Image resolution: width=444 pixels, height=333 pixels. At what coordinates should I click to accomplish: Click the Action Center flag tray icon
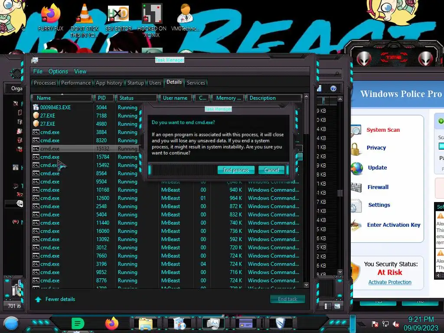coord(375,324)
